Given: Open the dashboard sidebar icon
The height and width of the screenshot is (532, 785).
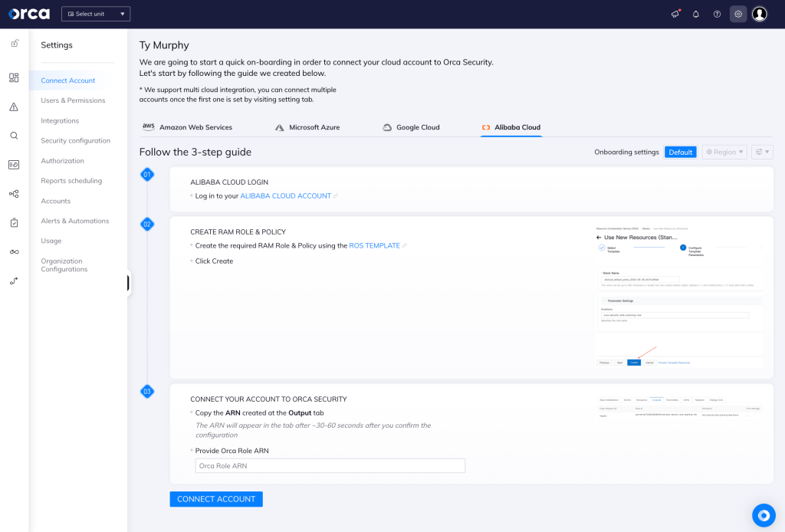Looking at the screenshot, I should (x=14, y=77).
